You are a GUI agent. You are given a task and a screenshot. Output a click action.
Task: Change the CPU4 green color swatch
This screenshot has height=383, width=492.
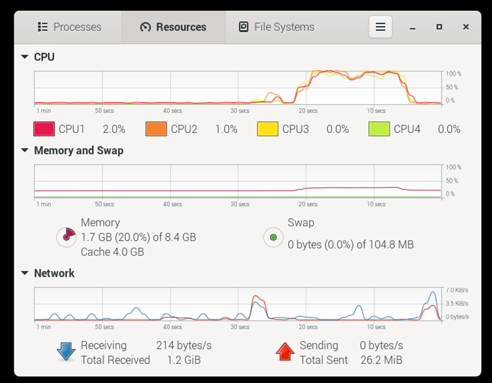click(x=379, y=129)
